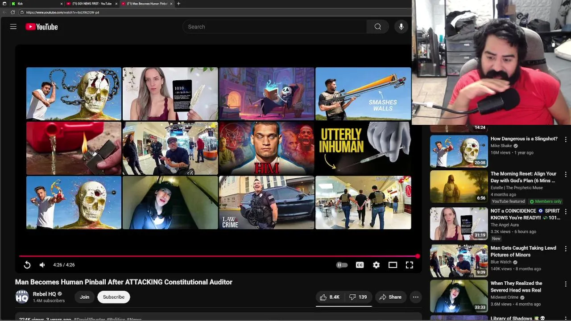Open more actions three-dot menu under video
Image resolution: width=571 pixels, height=321 pixels.
(x=416, y=297)
